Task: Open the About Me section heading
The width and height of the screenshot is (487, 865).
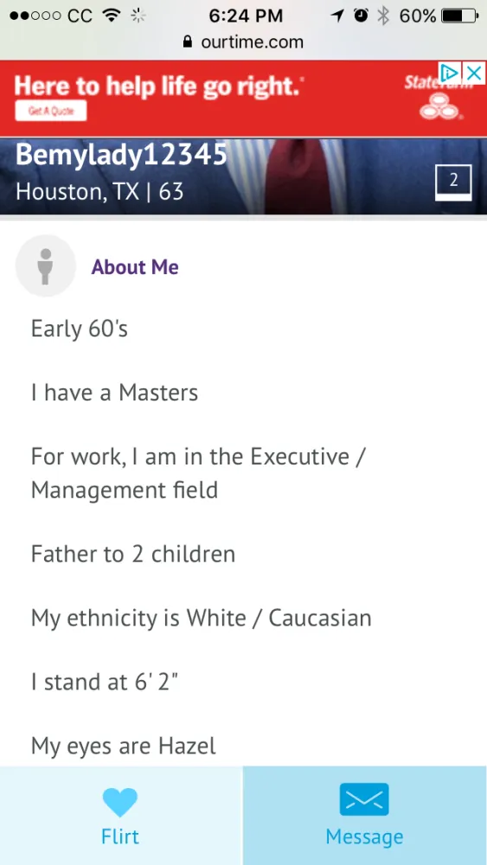Action: [135, 267]
